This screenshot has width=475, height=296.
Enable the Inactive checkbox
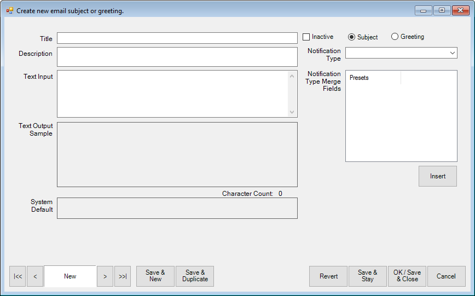306,37
